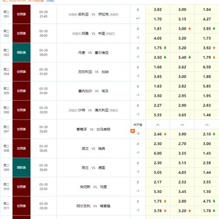
Task: Pick handicap odds 4.27 in match 001
Action: 207,19
